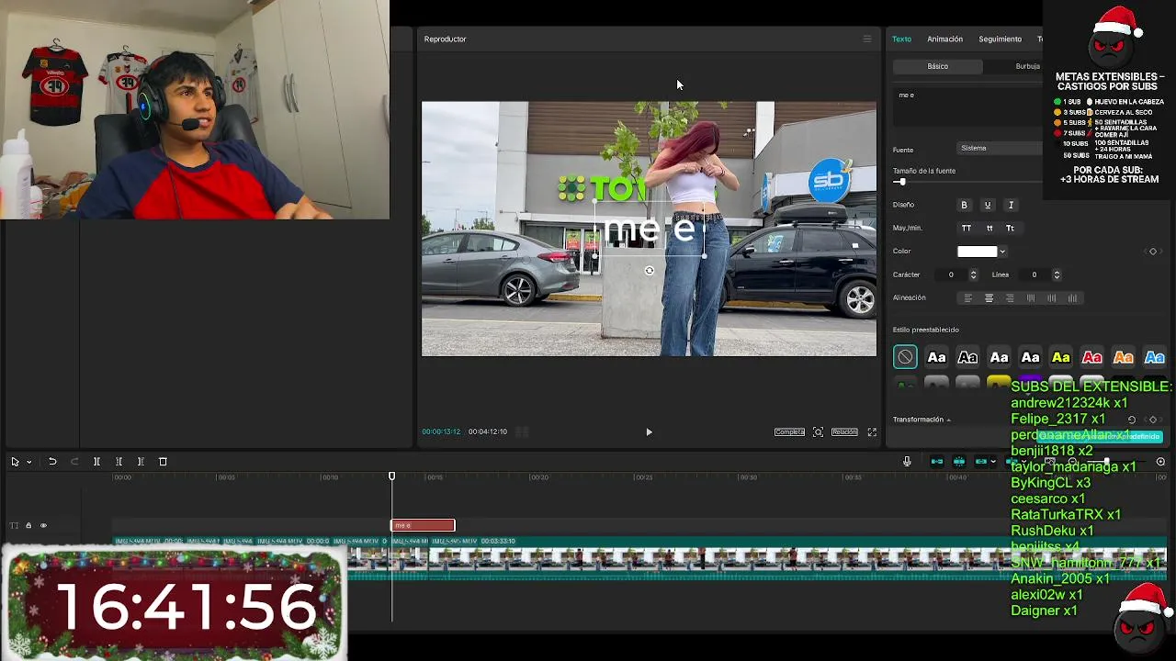Edit the text field containing 'me e'

point(967,106)
